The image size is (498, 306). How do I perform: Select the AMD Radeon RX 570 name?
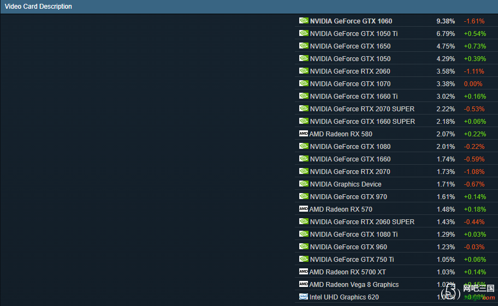coord(341,209)
